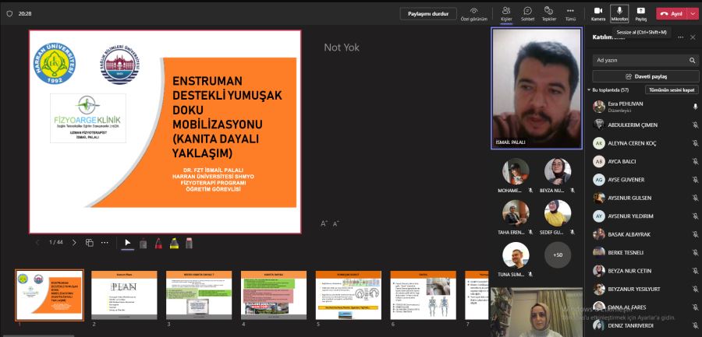Select slide 3 thumbnail in filmstrip
Image resolution: width=702 pixels, height=337 pixels.
[198, 295]
